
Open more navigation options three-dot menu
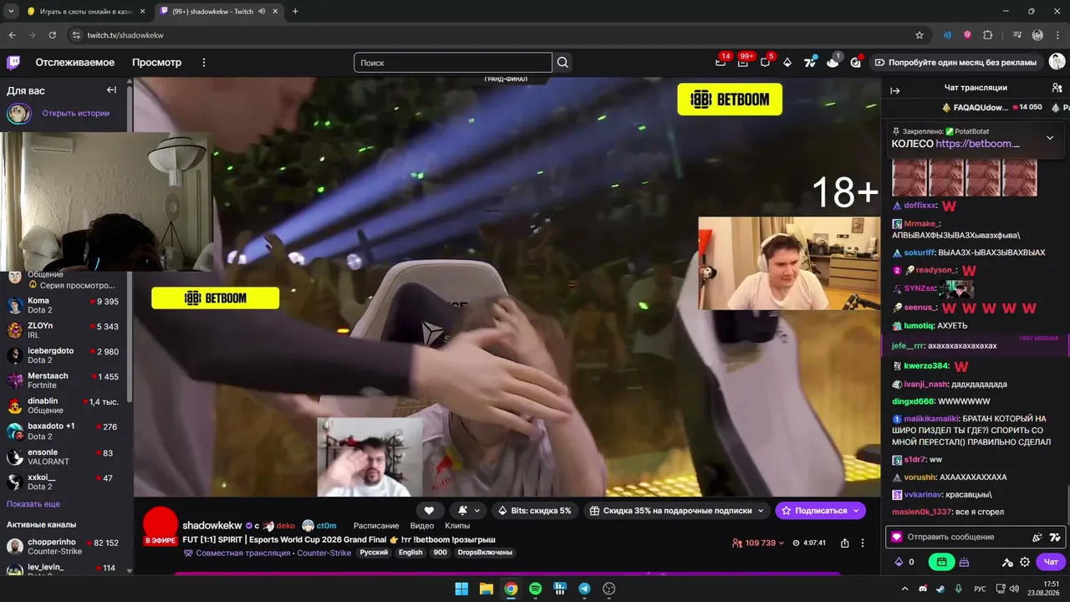point(203,63)
